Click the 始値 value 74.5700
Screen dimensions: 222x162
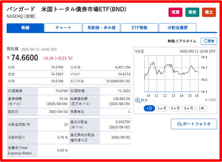tap(57, 67)
